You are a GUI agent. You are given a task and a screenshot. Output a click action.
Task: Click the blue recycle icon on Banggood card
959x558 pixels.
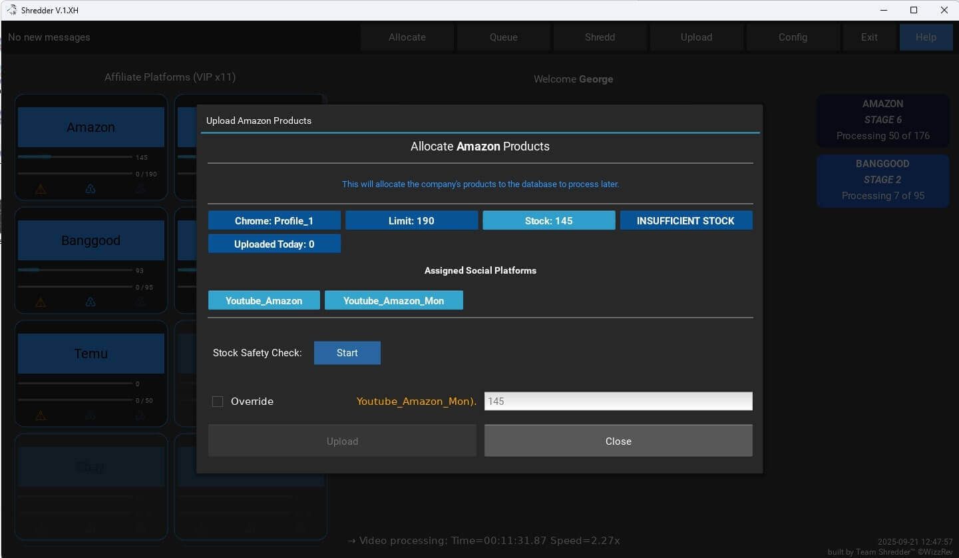pos(91,302)
